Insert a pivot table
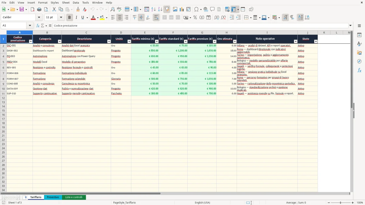Screen dimensions: 365x205 (189, 9)
